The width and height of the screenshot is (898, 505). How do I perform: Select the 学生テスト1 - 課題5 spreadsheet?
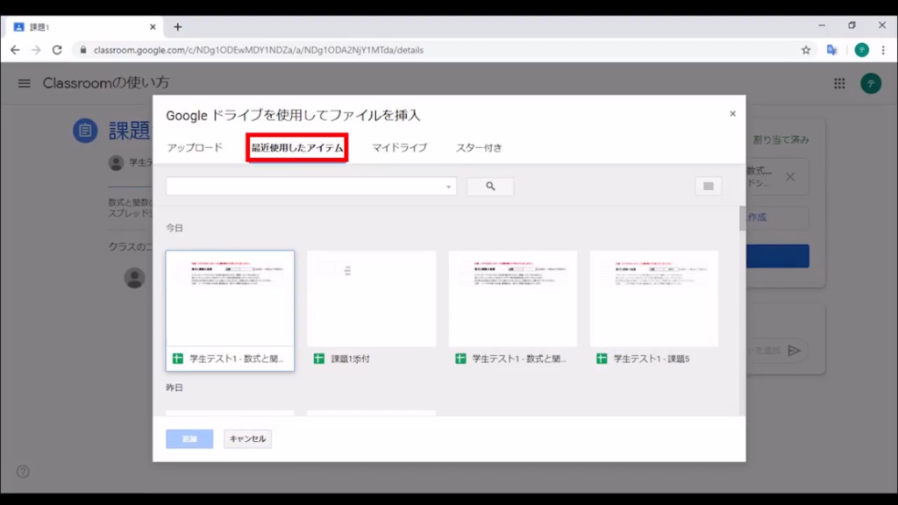654,310
